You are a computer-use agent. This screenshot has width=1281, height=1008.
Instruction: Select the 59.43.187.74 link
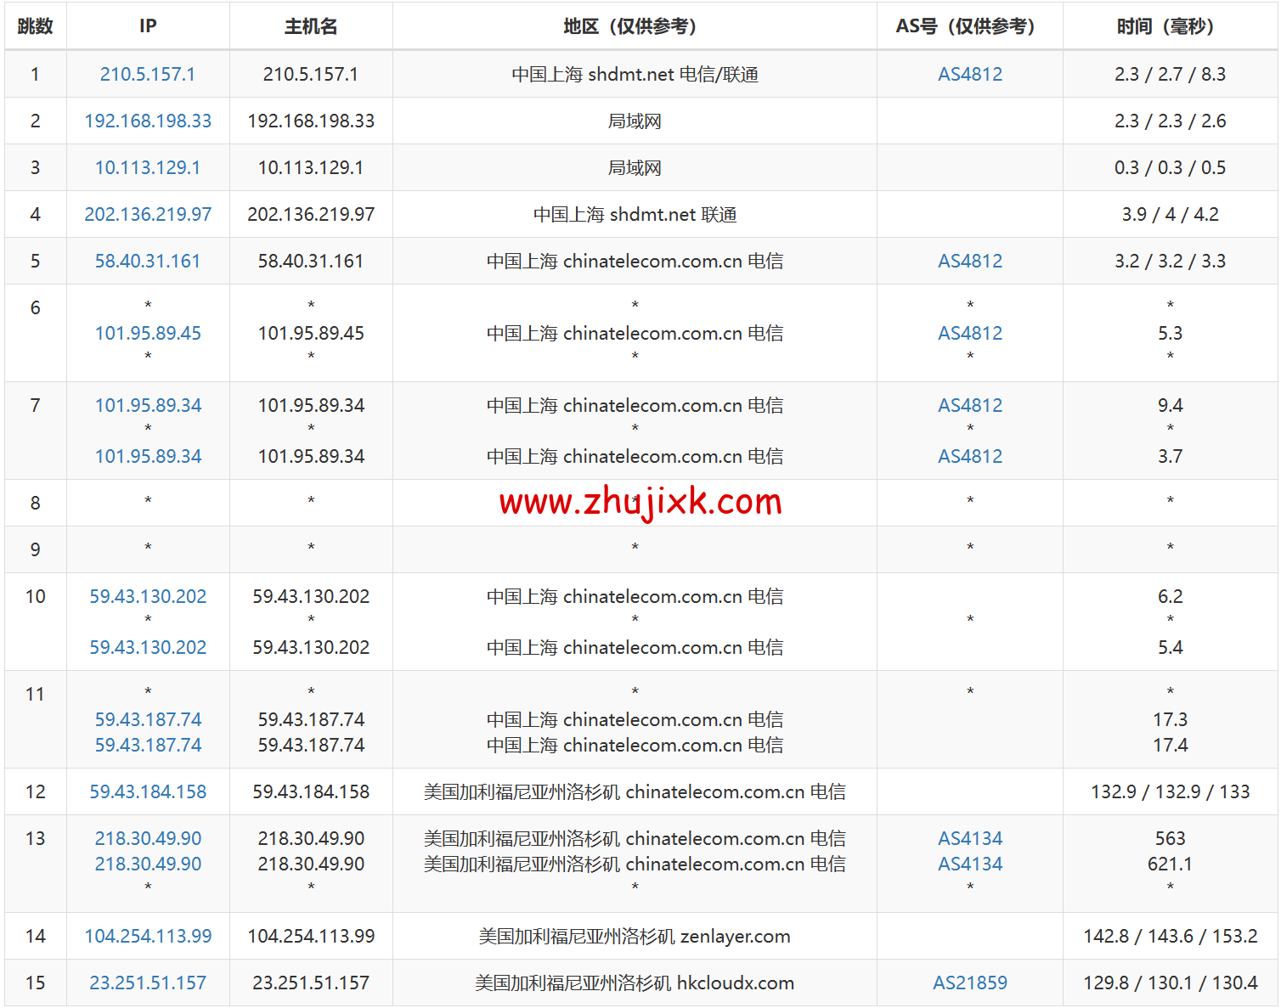coord(147,719)
